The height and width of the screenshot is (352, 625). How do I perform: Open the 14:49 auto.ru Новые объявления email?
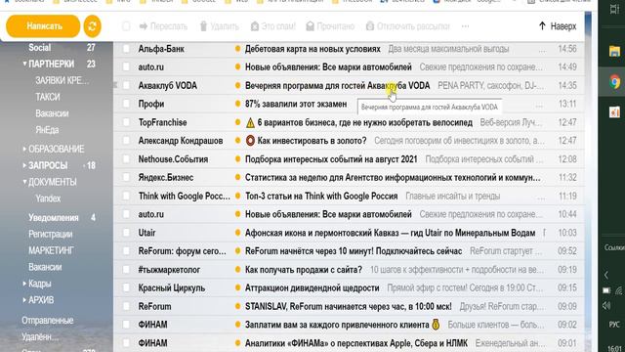(328, 67)
